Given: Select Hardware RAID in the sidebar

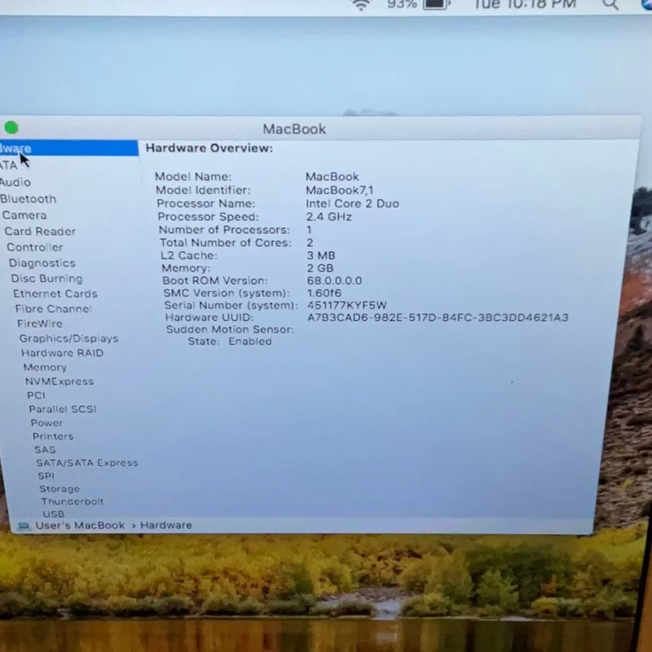Looking at the screenshot, I should (62, 353).
